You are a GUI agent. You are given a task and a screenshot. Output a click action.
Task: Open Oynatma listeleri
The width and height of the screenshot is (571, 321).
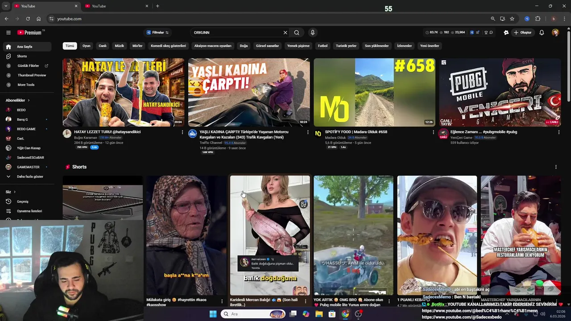(27, 211)
